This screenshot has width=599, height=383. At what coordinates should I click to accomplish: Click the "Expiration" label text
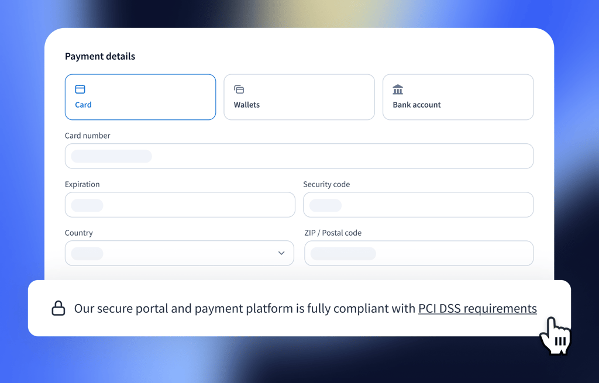coord(82,184)
